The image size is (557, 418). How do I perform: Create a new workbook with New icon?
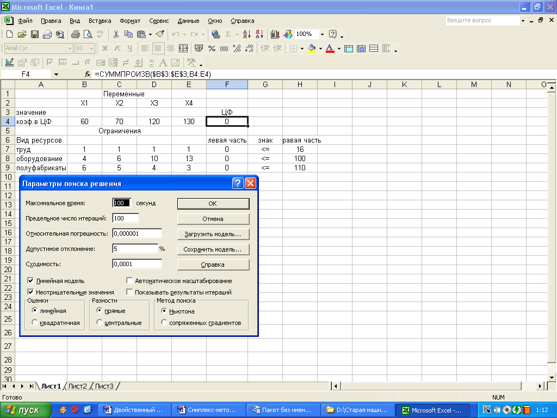pyautogui.click(x=10, y=34)
